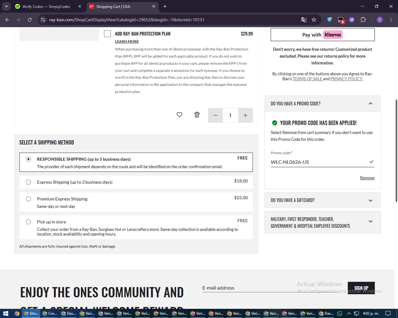Switch to the 'Cre...' taskbar window

point(50,313)
